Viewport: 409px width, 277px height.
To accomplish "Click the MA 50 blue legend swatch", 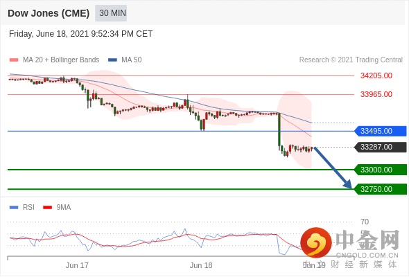I will tap(112, 60).
